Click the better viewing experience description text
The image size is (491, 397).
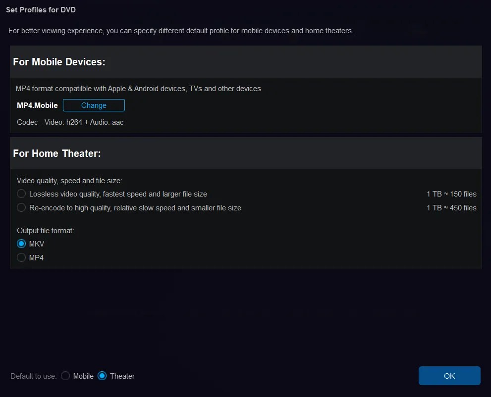(181, 30)
